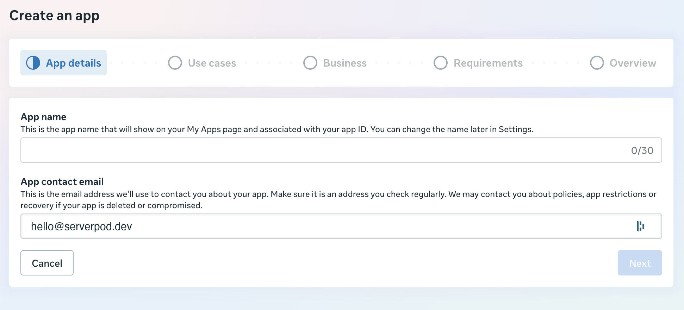Click the app name description sentence

[277, 129]
